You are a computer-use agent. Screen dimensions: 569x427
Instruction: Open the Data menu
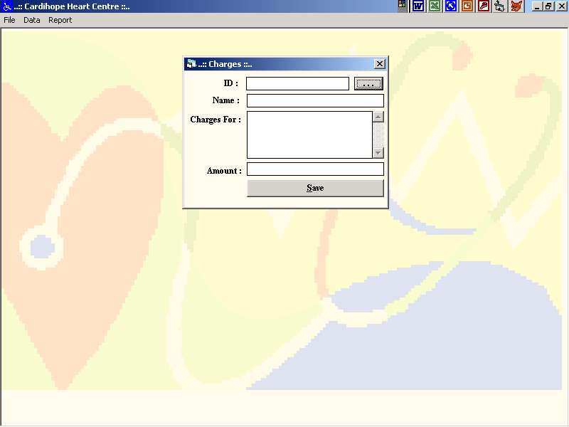click(x=32, y=20)
